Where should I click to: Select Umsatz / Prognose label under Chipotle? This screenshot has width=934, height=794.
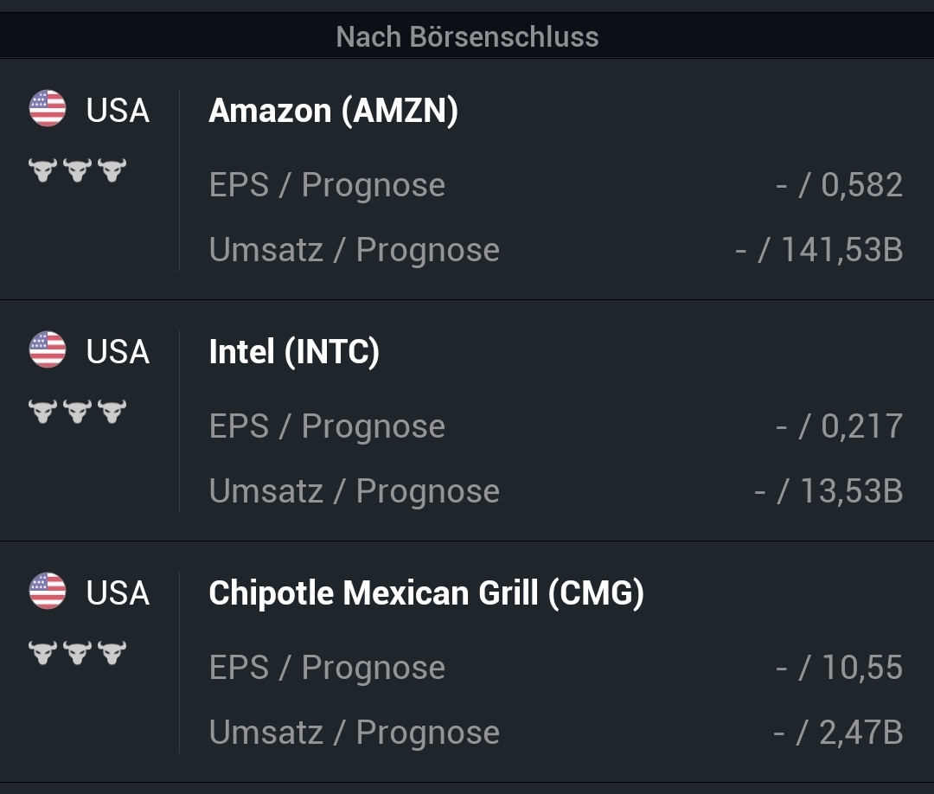click(355, 733)
